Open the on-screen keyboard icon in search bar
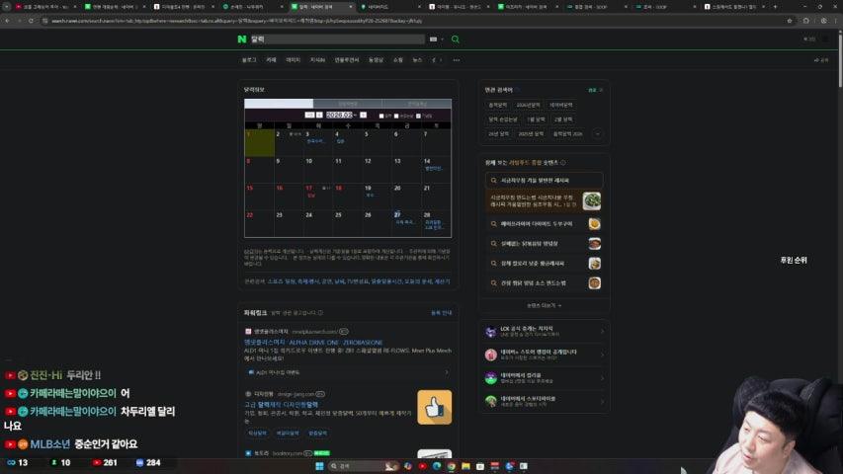843x474 pixels. [434, 39]
